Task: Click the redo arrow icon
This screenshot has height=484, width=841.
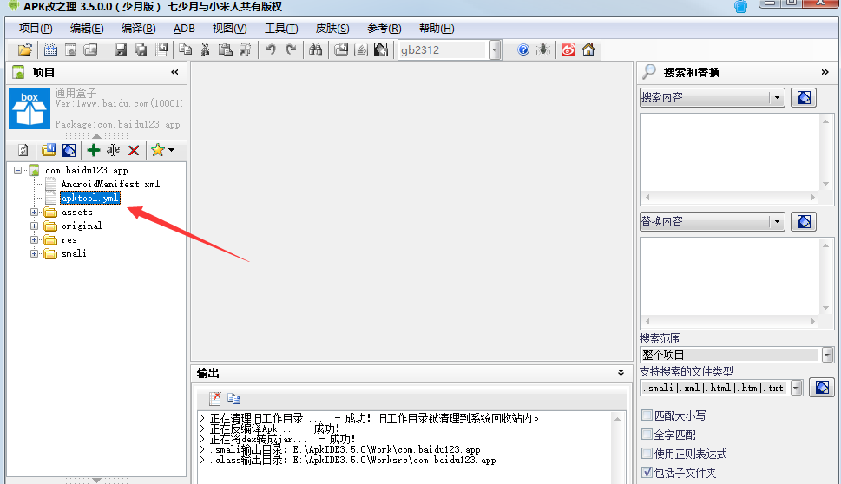Action: click(x=291, y=49)
